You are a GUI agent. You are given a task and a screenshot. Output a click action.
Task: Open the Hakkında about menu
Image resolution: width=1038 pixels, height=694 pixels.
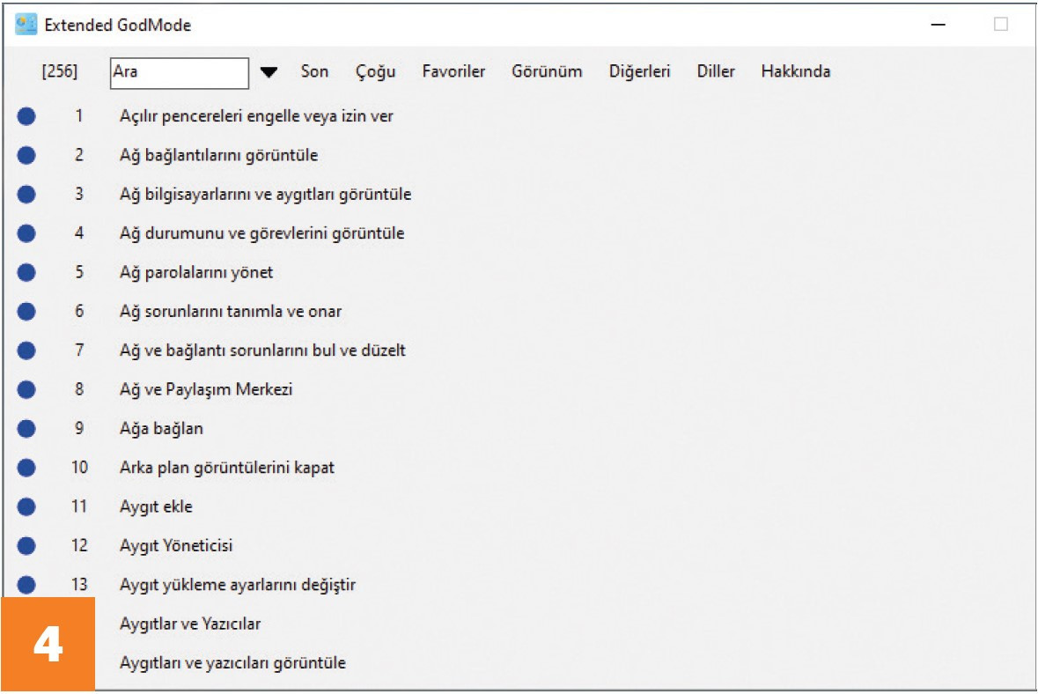796,71
